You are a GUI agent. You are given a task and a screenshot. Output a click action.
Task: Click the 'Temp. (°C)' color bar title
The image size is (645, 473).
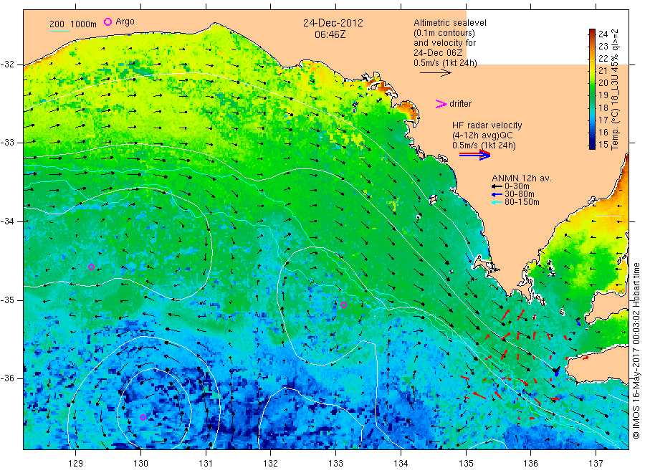[615, 131]
